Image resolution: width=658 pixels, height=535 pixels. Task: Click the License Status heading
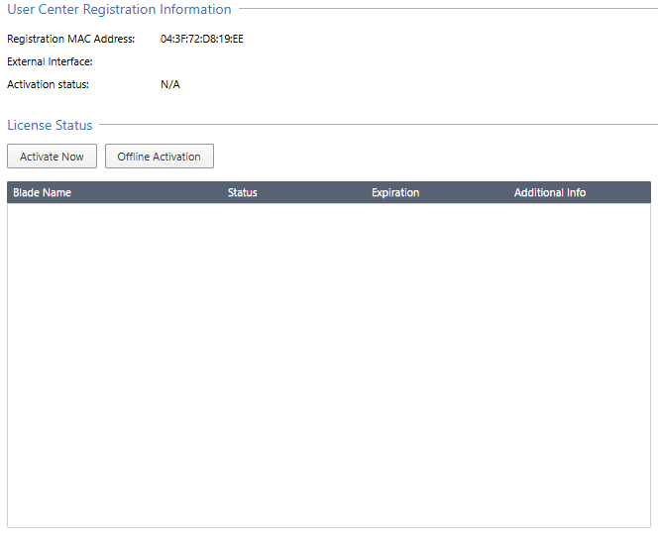click(x=50, y=125)
